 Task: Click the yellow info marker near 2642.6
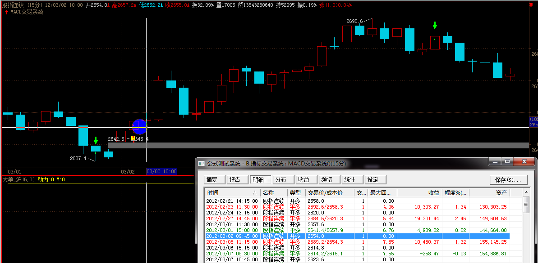pyautogui.click(x=133, y=138)
